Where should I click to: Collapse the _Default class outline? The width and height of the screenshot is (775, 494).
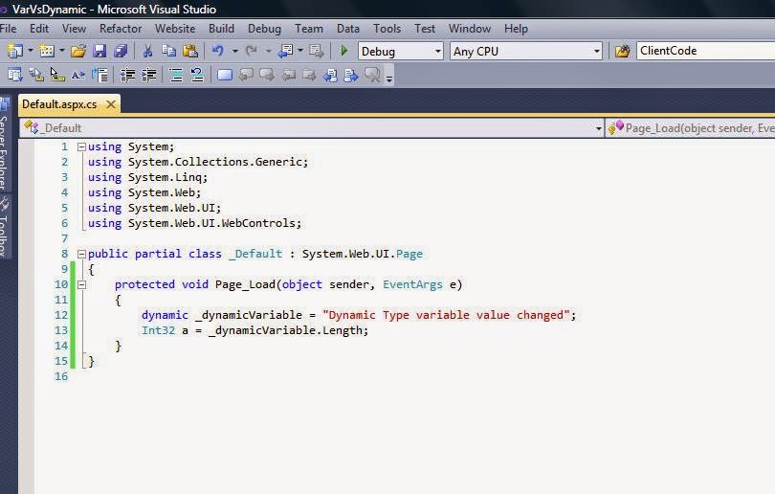[x=81, y=254]
